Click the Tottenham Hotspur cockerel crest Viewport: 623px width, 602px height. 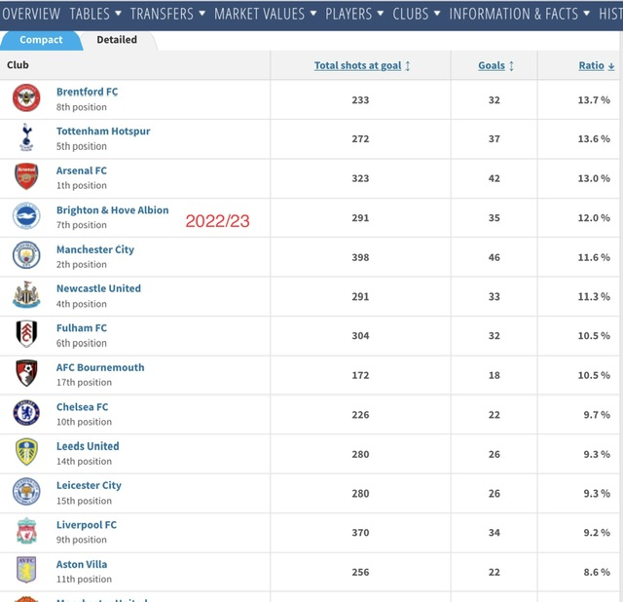click(26, 137)
